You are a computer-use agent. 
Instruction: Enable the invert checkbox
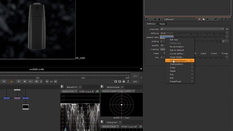tap(209, 53)
